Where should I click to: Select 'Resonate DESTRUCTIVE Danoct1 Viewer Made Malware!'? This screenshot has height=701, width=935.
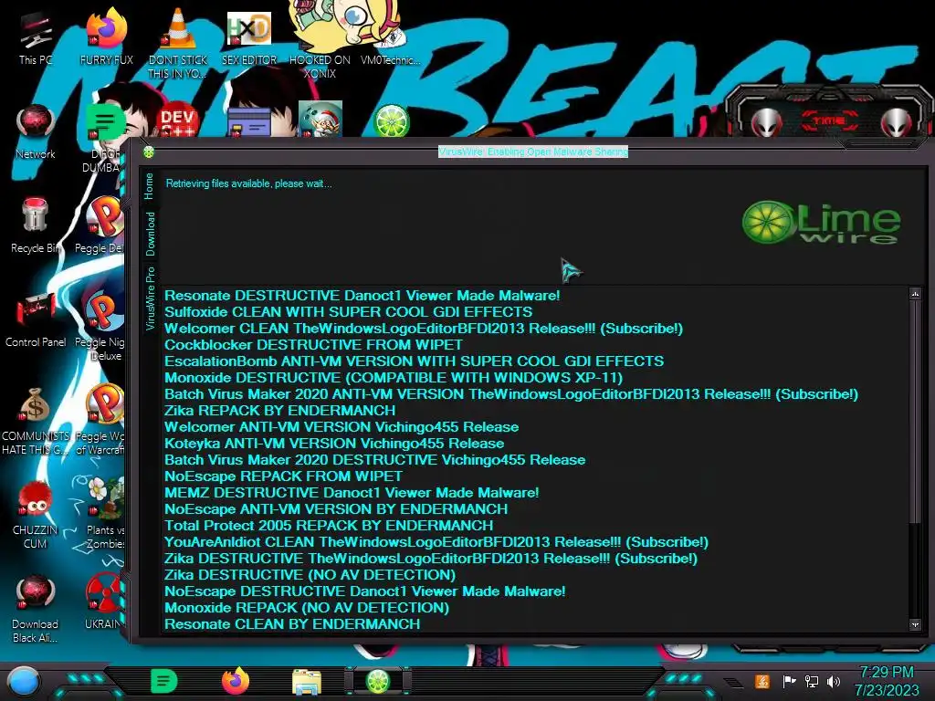(x=362, y=296)
